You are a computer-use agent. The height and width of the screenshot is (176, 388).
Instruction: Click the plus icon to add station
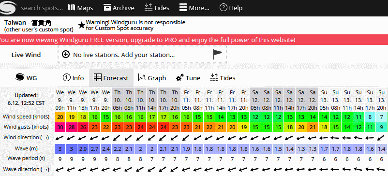pyautogui.click(x=66, y=54)
